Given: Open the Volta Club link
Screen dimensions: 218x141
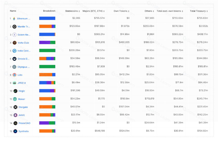Looking at the screenshot, I should 23,43.
